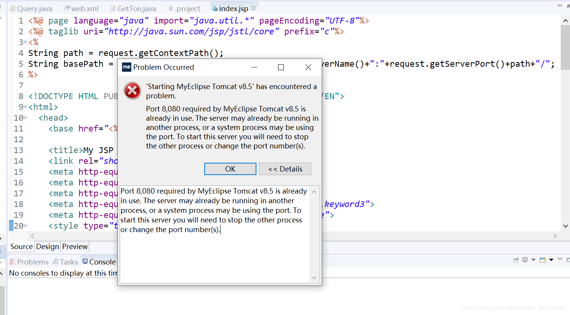Switch to the web.xml editor tab

[x=81, y=8]
